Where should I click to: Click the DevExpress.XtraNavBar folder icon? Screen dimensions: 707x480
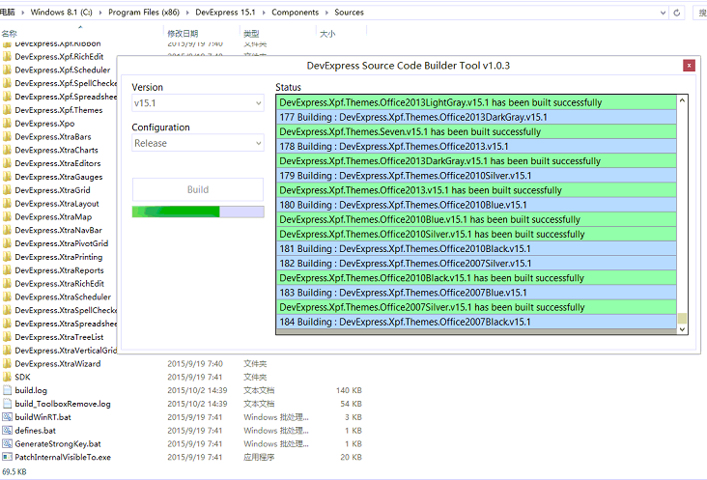[x=7, y=230]
